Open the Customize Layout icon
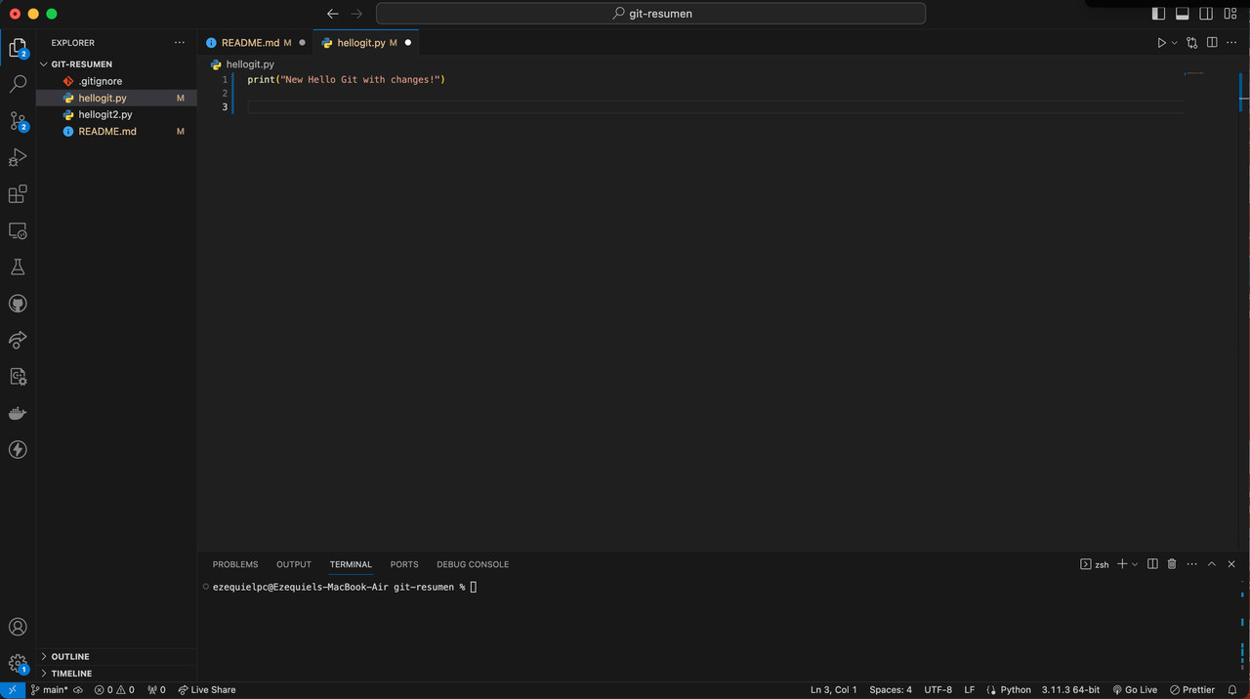Screen dimensions: 1250x699 pyautogui.click(x=1230, y=14)
